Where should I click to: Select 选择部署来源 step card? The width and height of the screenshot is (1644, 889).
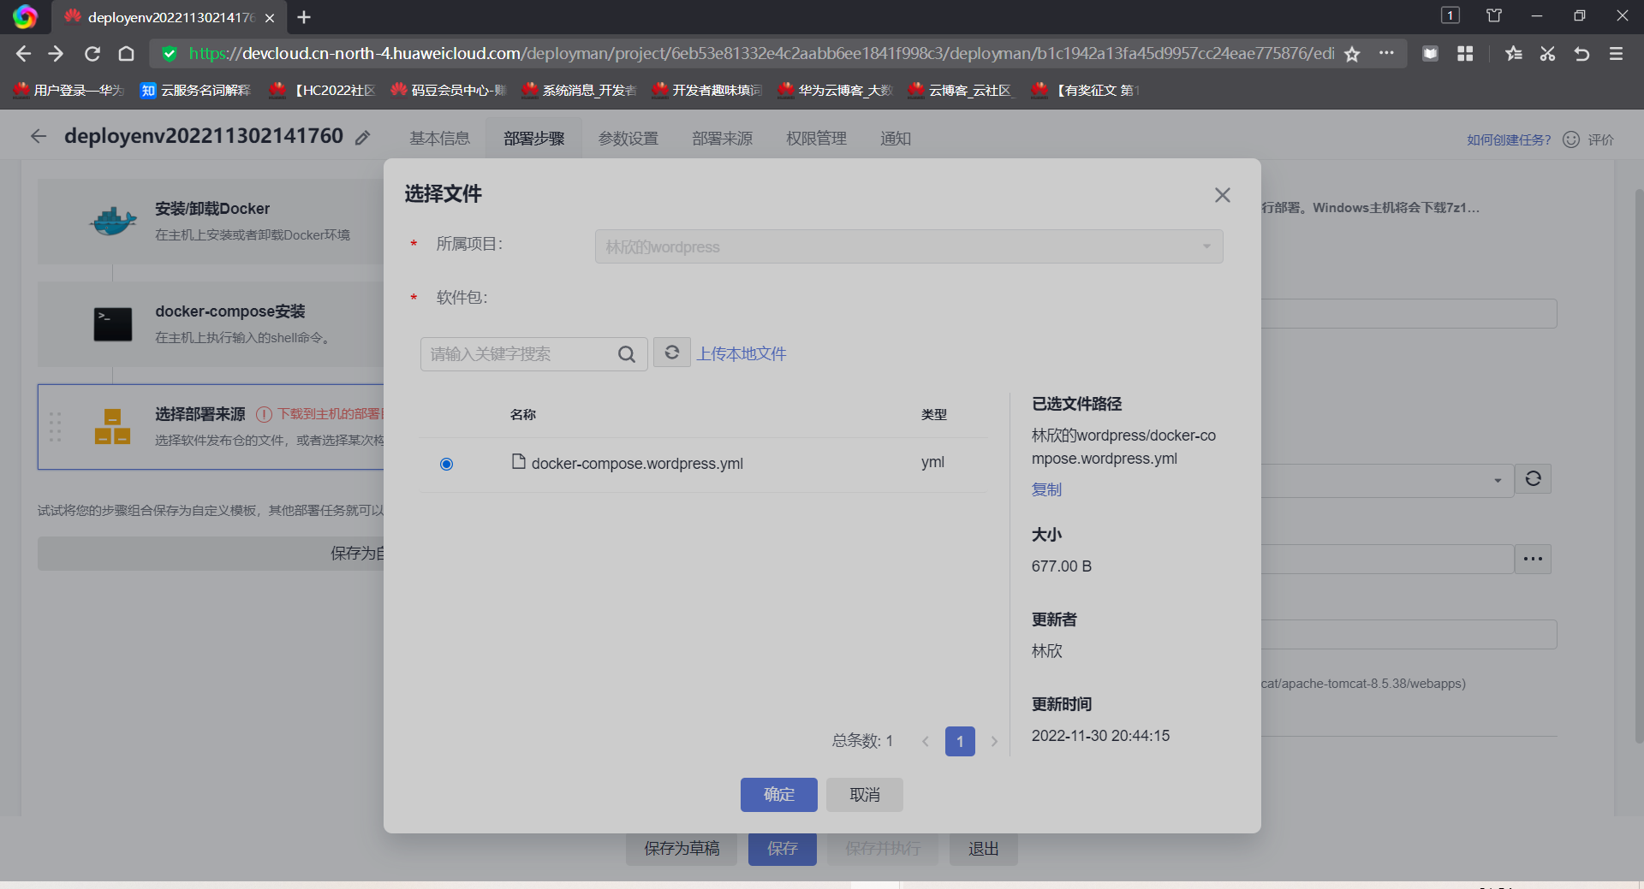click(211, 427)
